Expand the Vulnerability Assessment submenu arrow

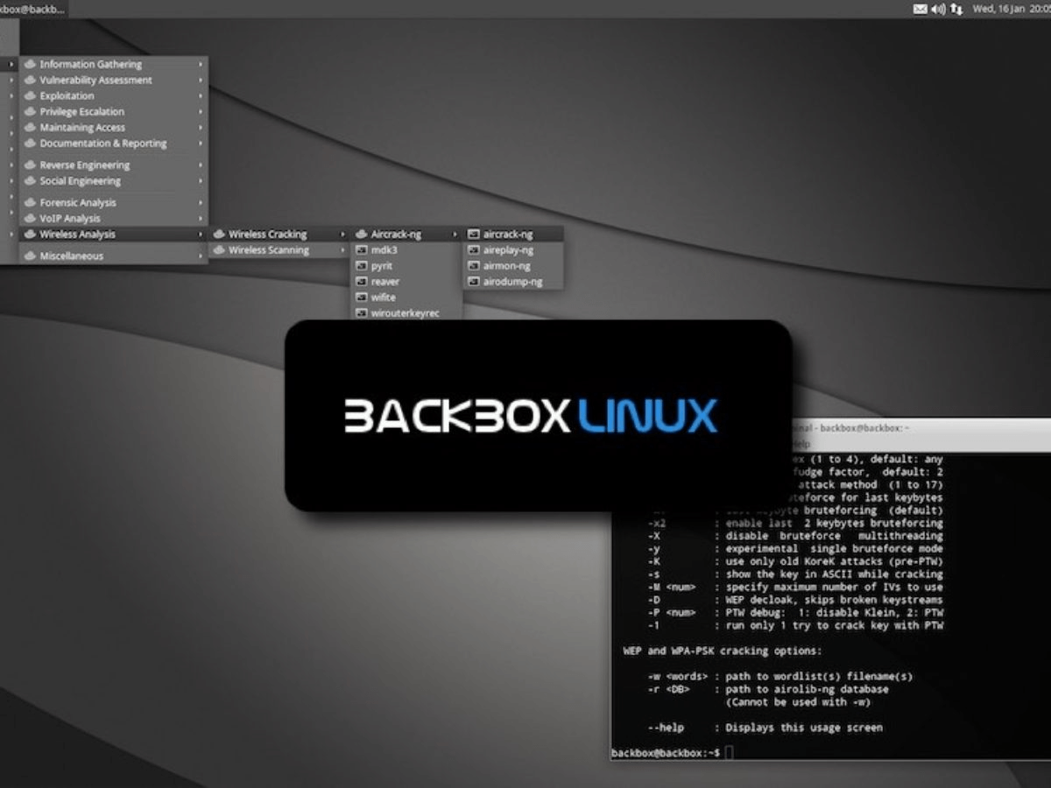pyautogui.click(x=200, y=80)
